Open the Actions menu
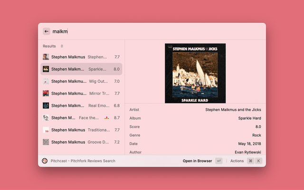 (237, 161)
